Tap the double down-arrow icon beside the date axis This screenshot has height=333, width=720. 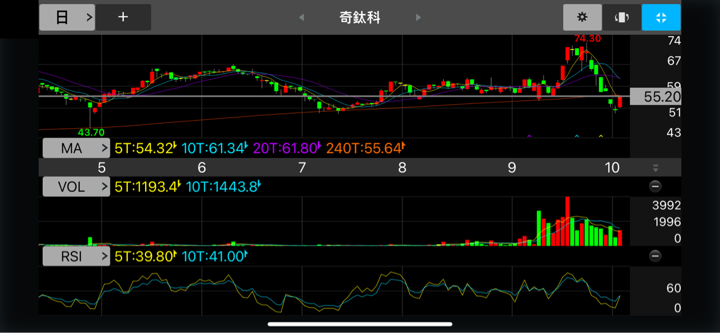(x=655, y=168)
